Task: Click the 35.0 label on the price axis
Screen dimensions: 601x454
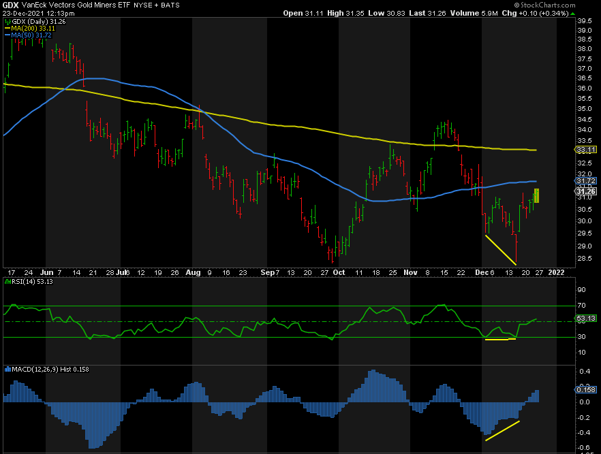Action: coord(585,109)
